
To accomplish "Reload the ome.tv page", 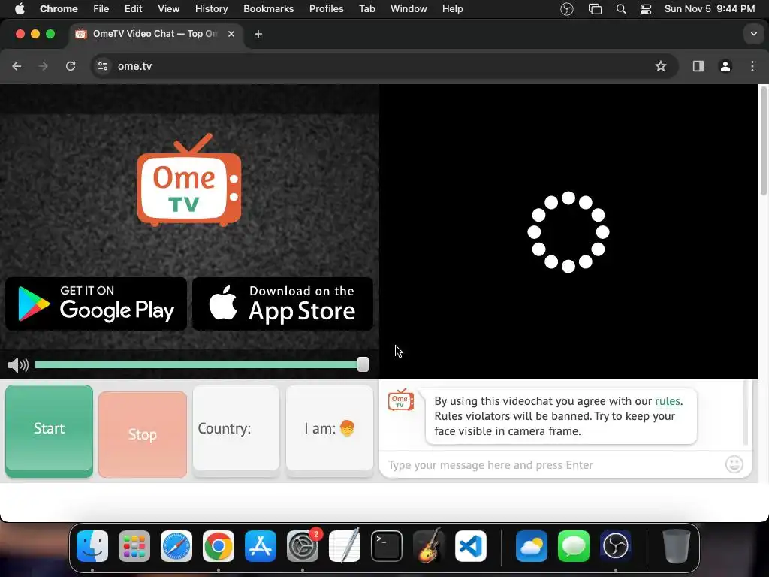I will click(71, 66).
